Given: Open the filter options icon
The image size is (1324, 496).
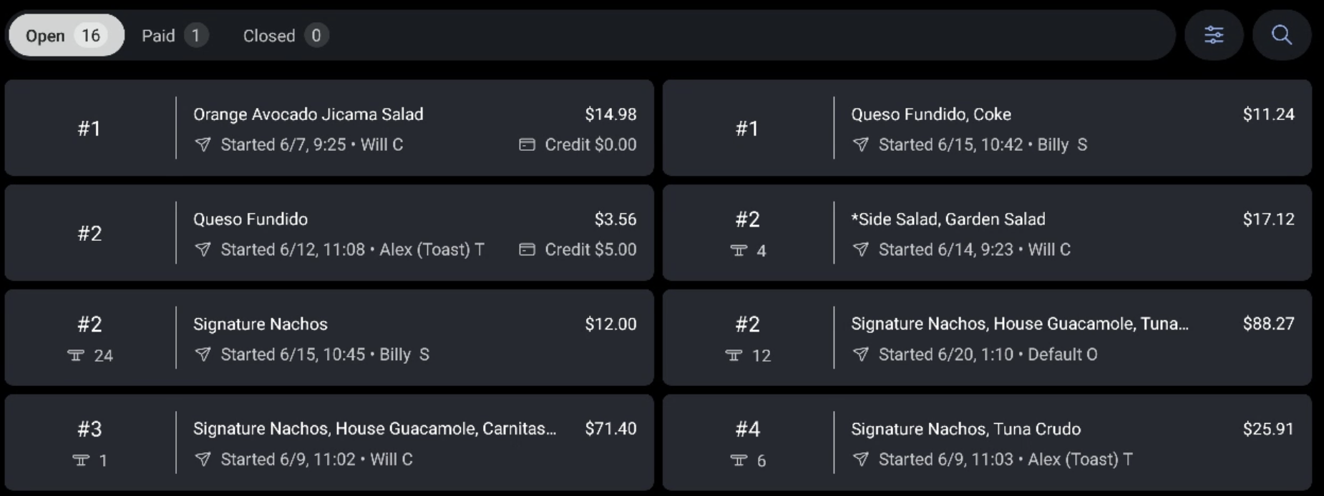Looking at the screenshot, I should click(x=1215, y=34).
